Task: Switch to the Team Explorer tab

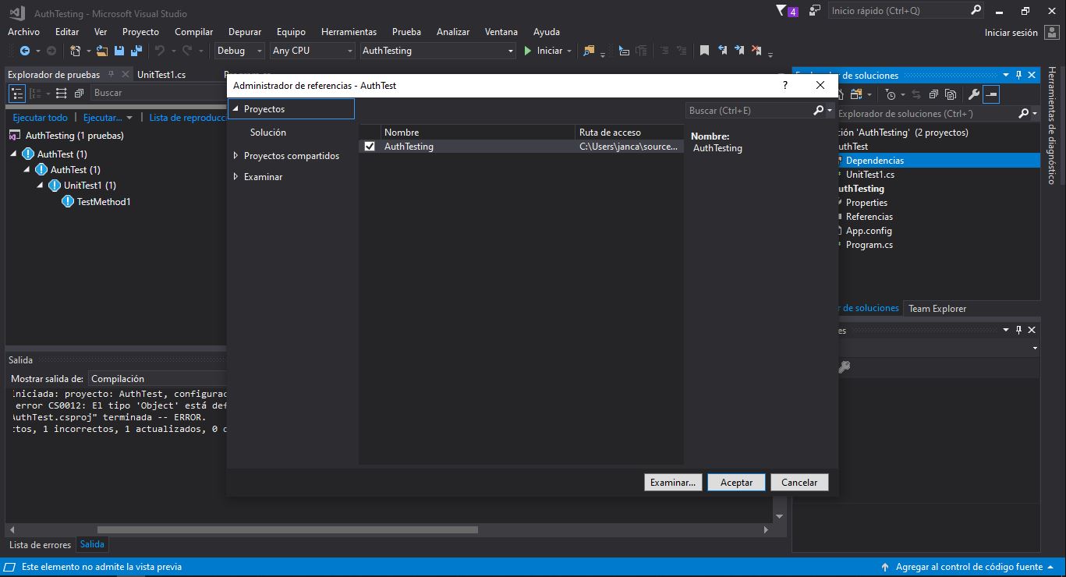Action: click(937, 309)
